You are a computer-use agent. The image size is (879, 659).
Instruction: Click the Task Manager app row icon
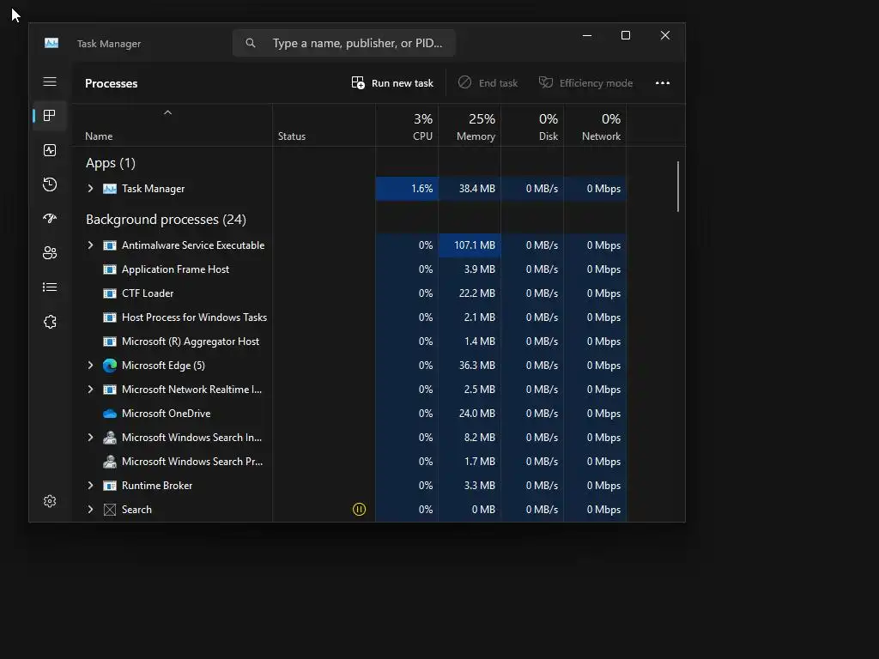click(110, 189)
